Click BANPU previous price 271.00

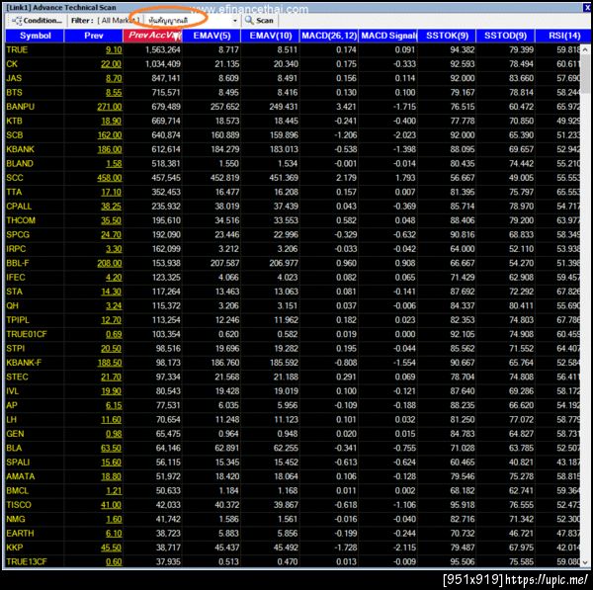pos(110,107)
